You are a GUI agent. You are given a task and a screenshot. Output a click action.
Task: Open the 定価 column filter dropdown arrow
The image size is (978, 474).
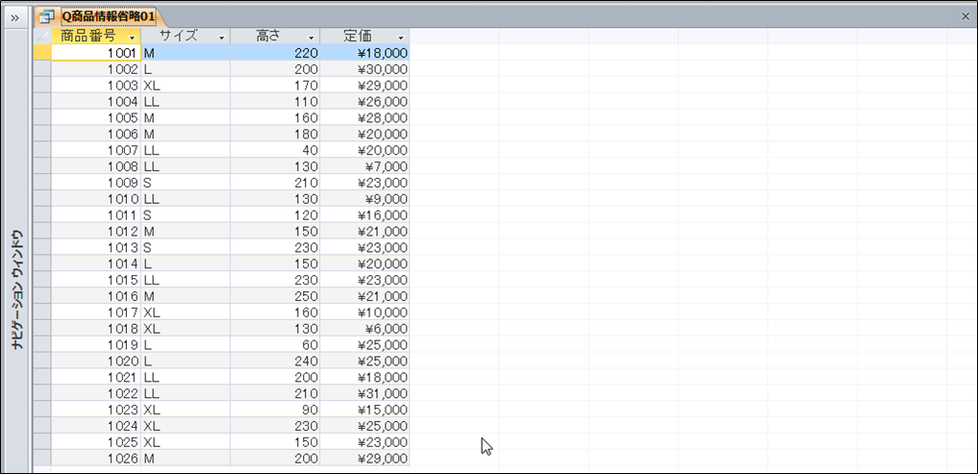400,37
